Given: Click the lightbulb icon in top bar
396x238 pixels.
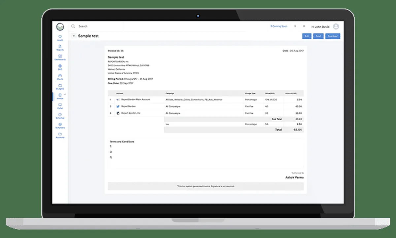Looking at the screenshot, I should point(295,26).
